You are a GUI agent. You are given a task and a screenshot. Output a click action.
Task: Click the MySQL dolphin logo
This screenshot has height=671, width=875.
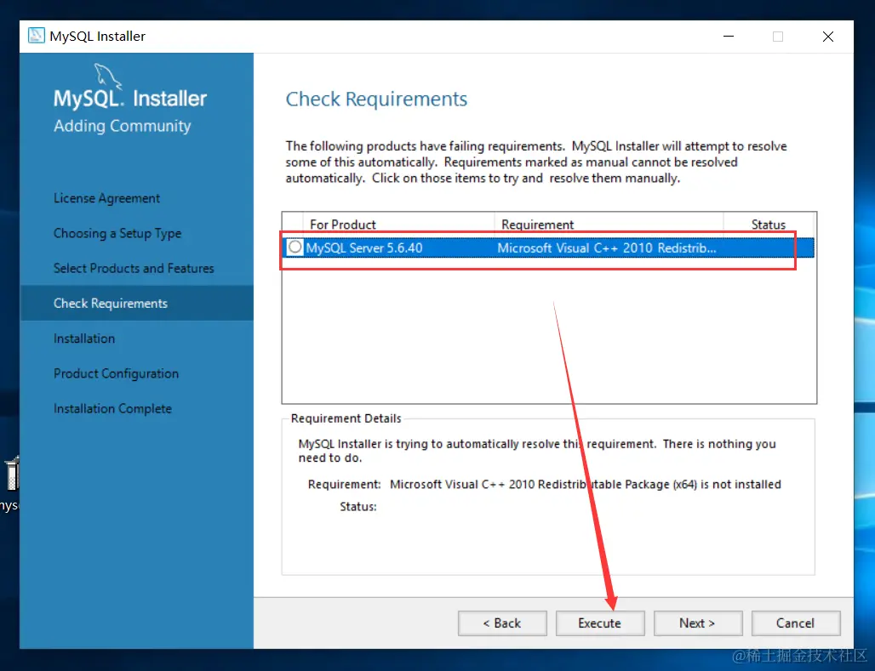coord(107,76)
